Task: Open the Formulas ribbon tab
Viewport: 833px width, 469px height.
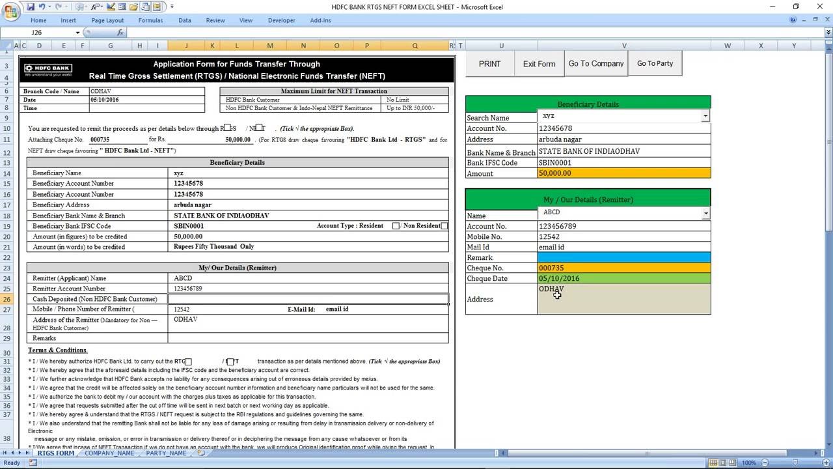Action: 150,20
